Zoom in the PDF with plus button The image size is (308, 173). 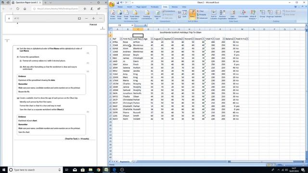tap(93, 18)
